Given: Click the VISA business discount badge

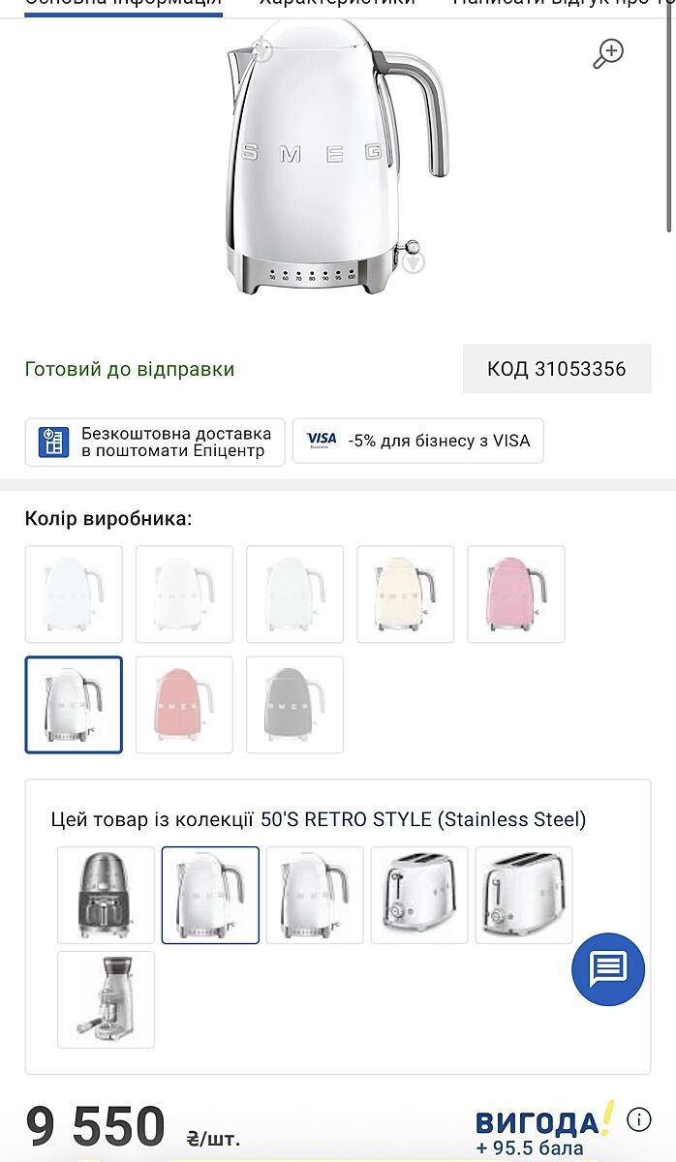Looking at the screenshot, I should [417, 442].
